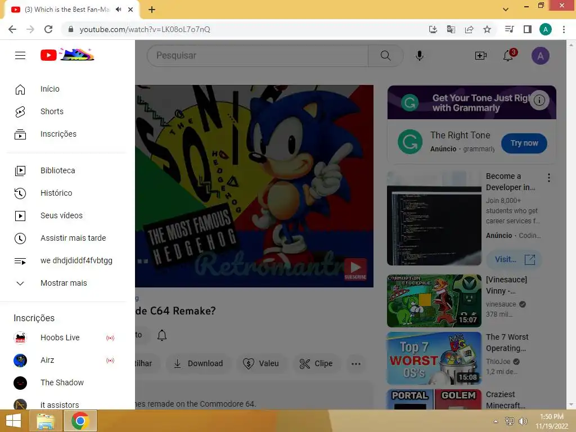Toggle Chrome side panel icon

(x=528, y=29)
